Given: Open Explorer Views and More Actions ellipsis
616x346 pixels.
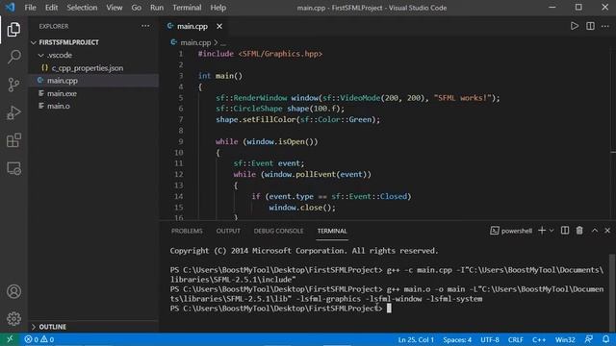Looking at the screenshot, I should point(145,26).
